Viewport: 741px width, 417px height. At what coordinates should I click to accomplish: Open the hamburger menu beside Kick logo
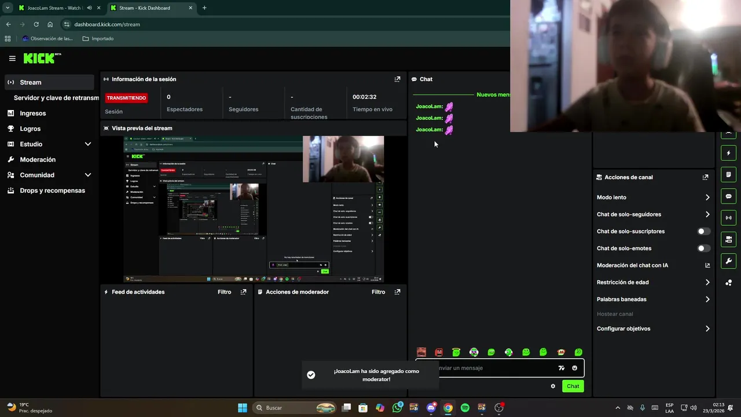coord(12,58)
